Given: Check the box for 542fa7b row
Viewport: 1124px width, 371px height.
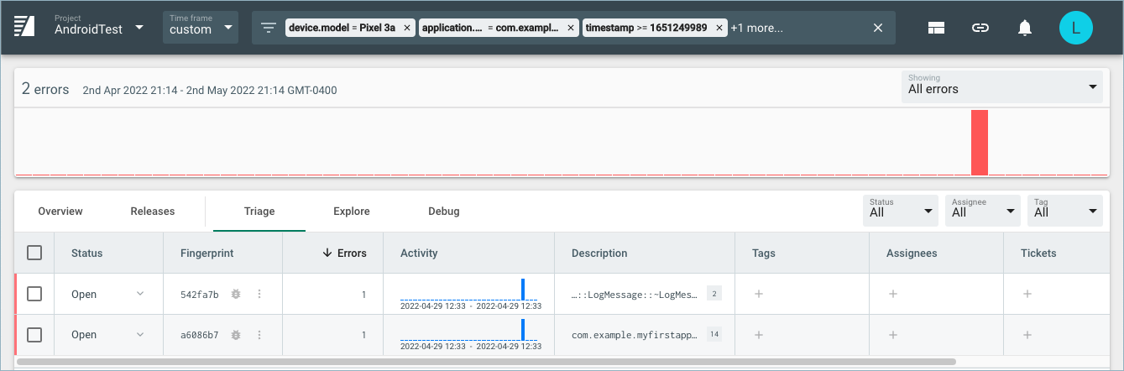Looking at the screenshot, I should click(34, 295).
